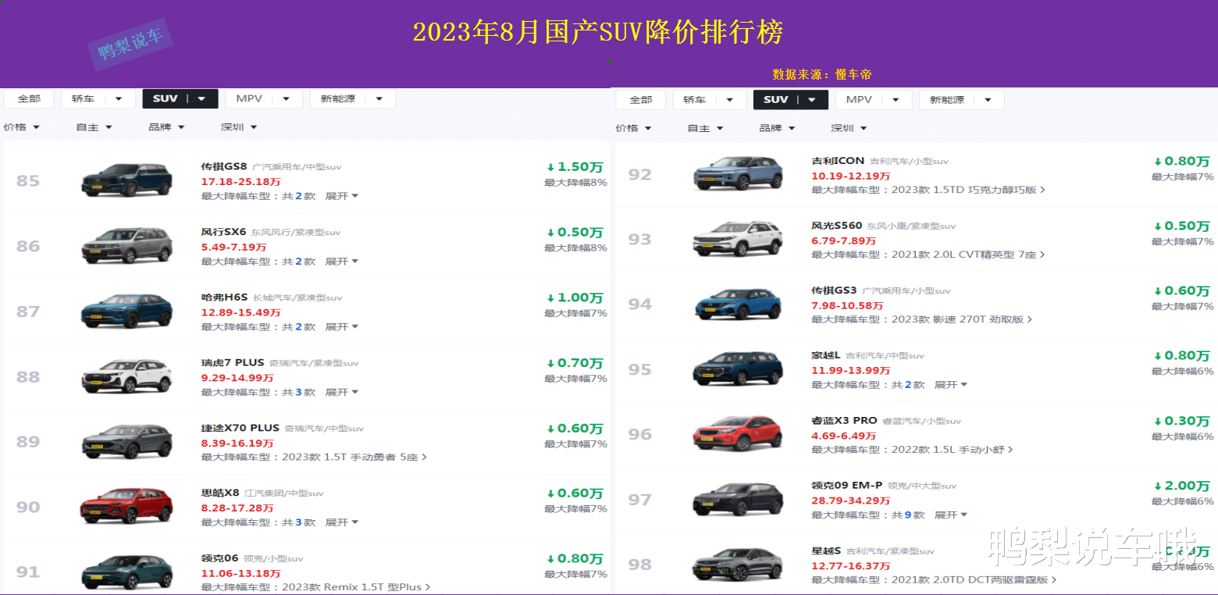This screenshot has width=1218, height=595.
Task: Open the 风行SX6 car thumbnail
Action: click(x=126, y=246)
